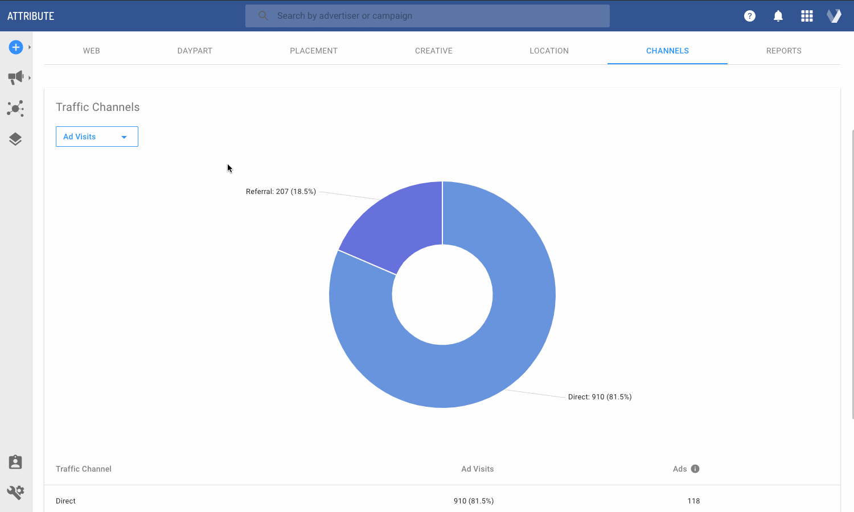Viewport: 854px width, 512px height.
Task: Click the attribution network nodes icon
Action: click(x=15, y=108)
